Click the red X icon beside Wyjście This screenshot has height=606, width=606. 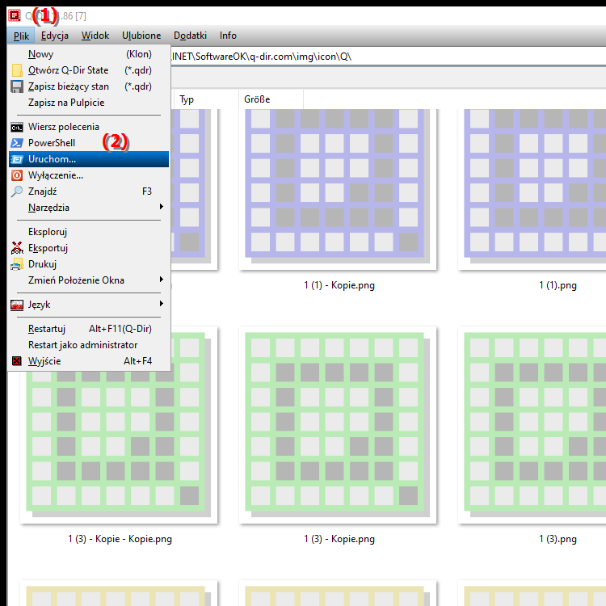coord(17,361)
